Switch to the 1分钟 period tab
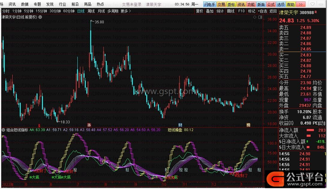 click(x=17, y=11)
